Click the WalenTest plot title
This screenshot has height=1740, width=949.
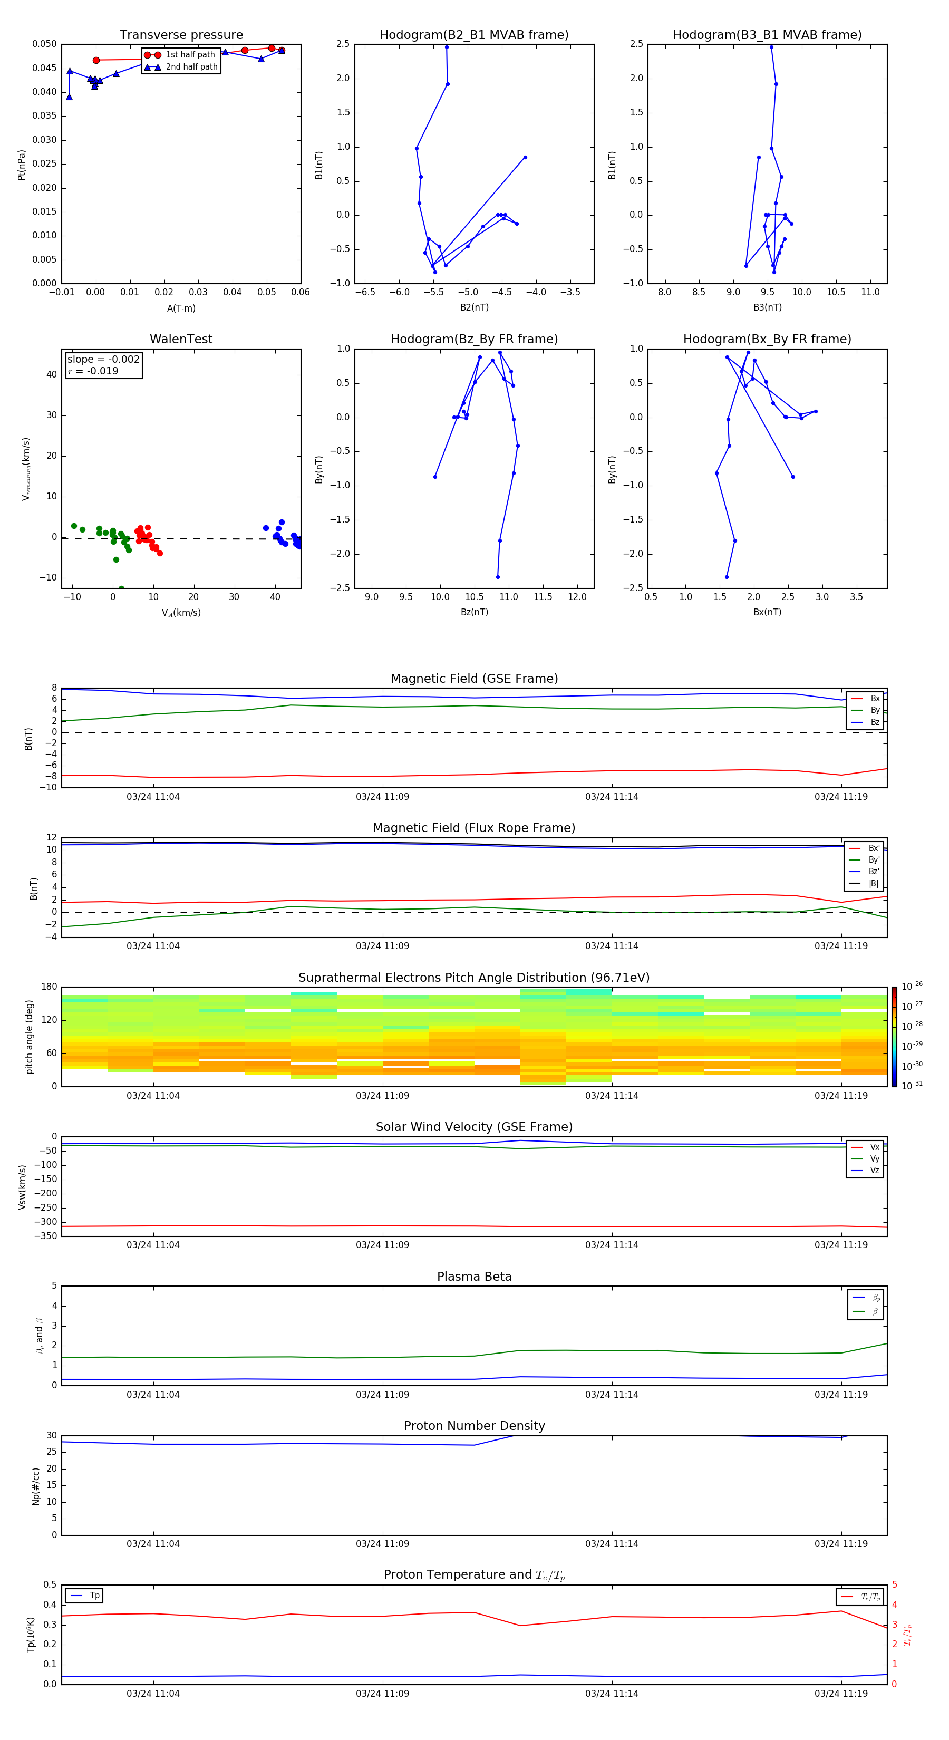[181, 339]
